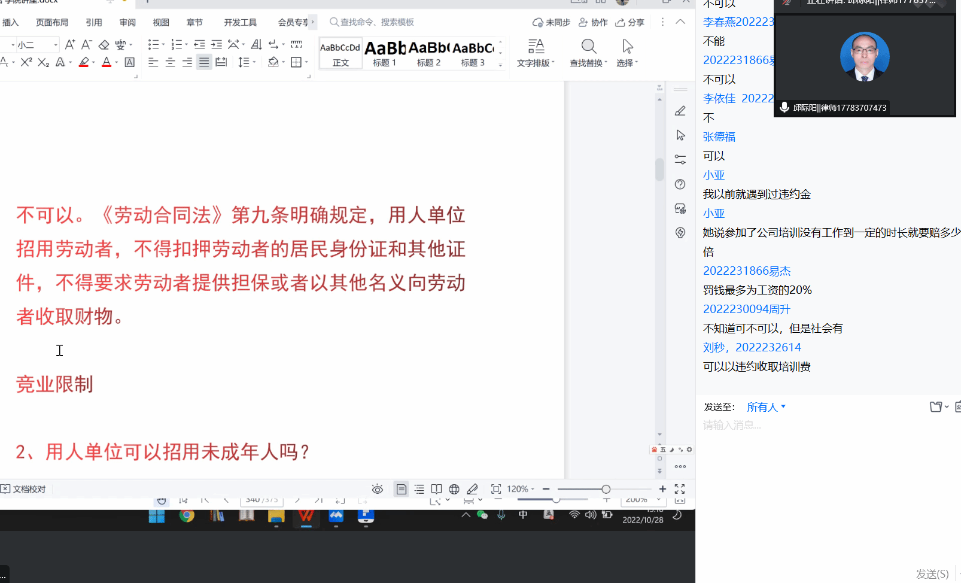This screenshot has height=583, width=961.
Task: Open the 120% zoom level dropdown
Action: (x=521, y=489)
